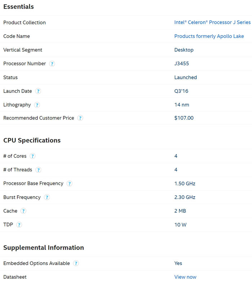This screenshot has width=252, height=283.
Task: Click Processor Base Frequency help icon
Action: (69, 184)
